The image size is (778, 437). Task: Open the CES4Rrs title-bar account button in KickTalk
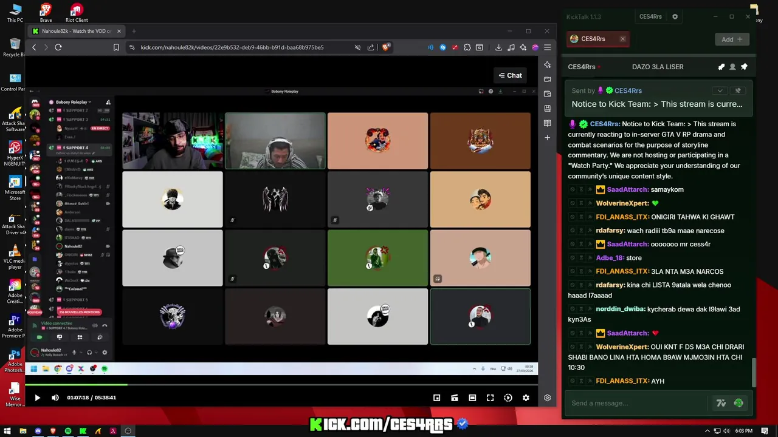point(650,17)
